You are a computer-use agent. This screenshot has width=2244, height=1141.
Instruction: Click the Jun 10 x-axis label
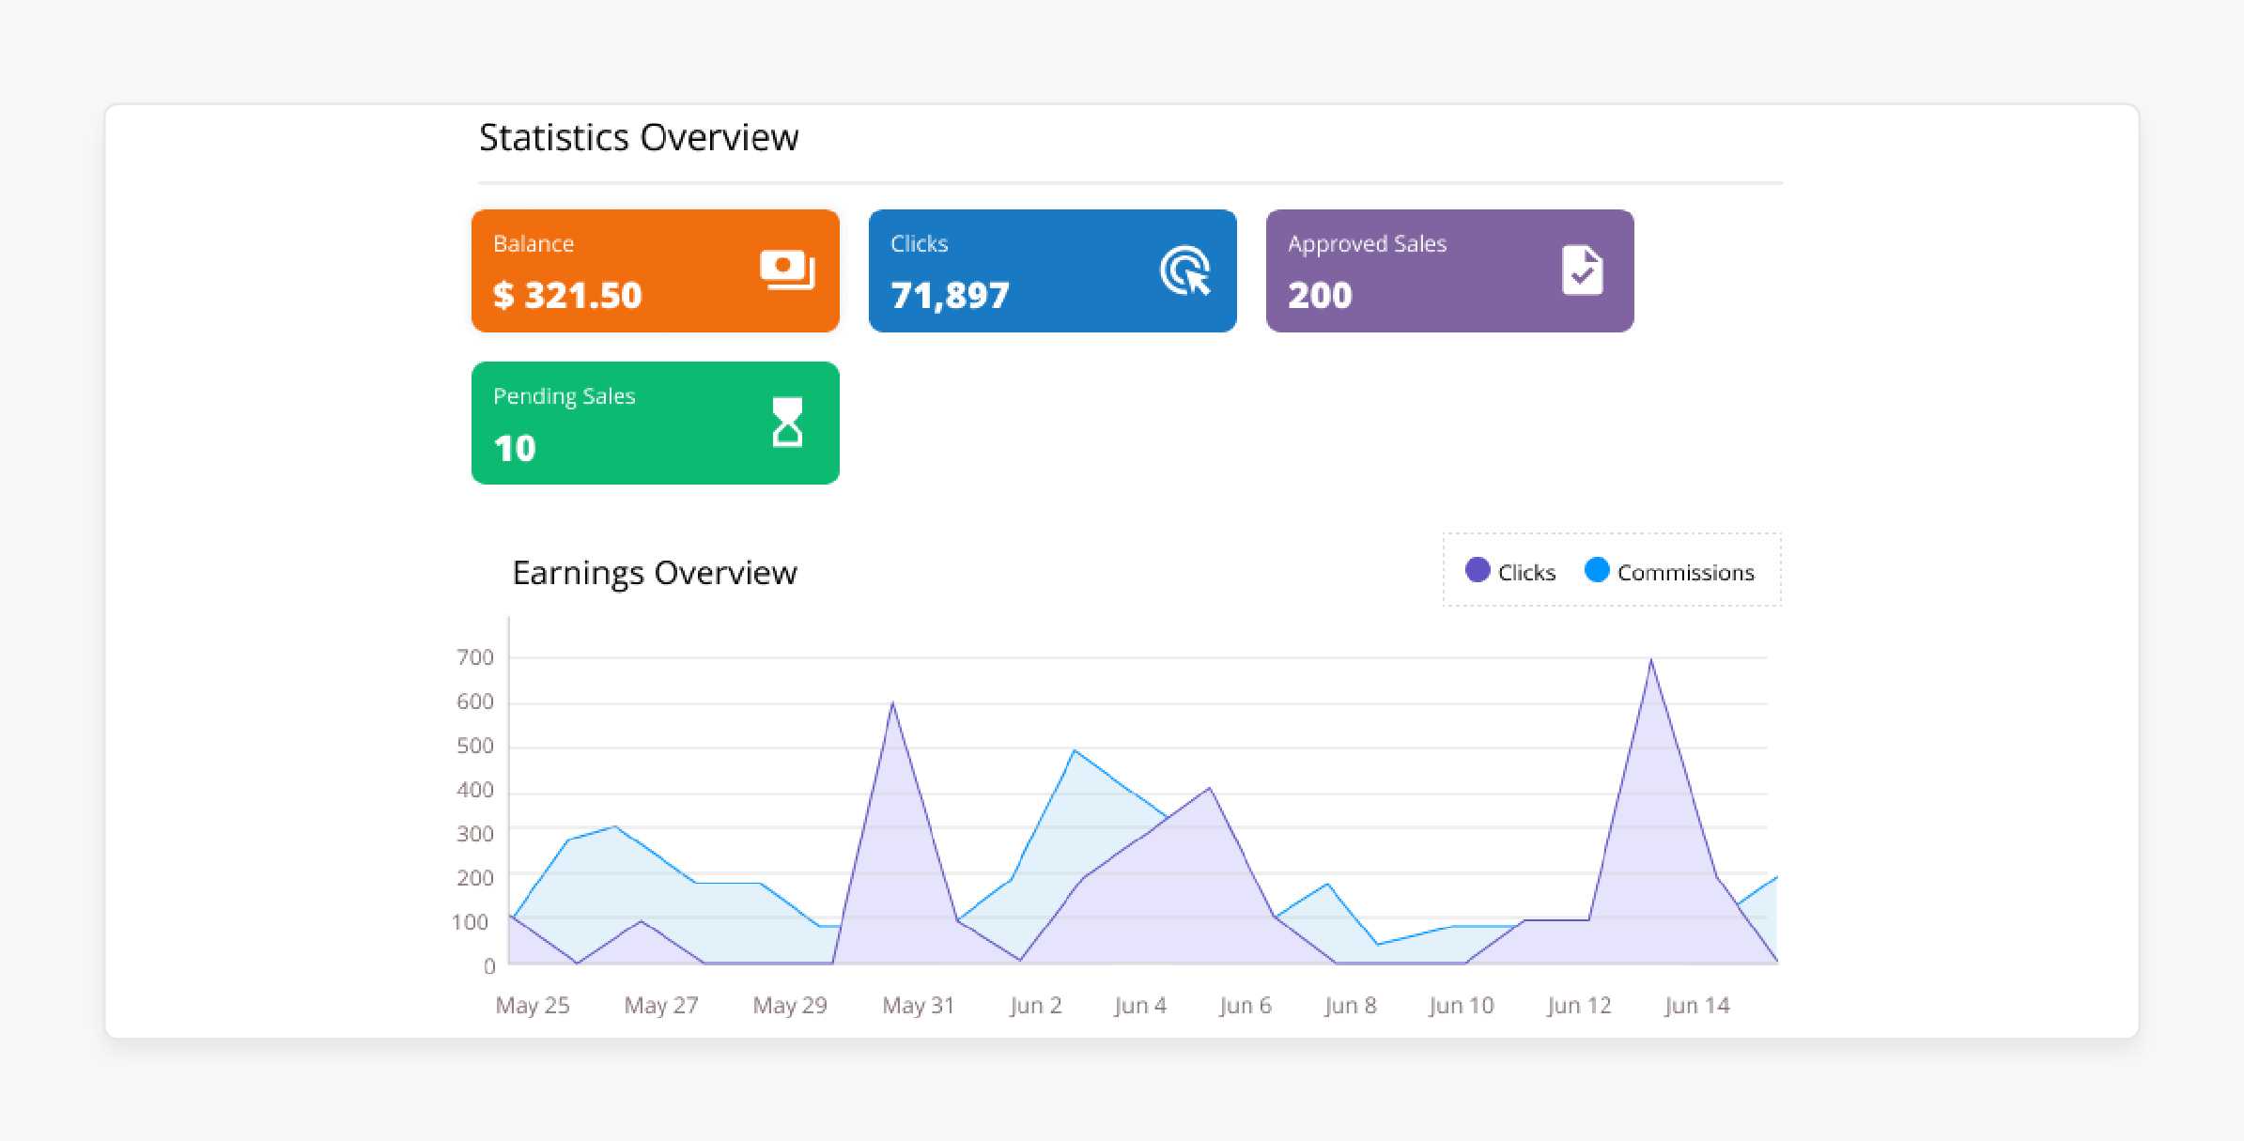1462,1006
